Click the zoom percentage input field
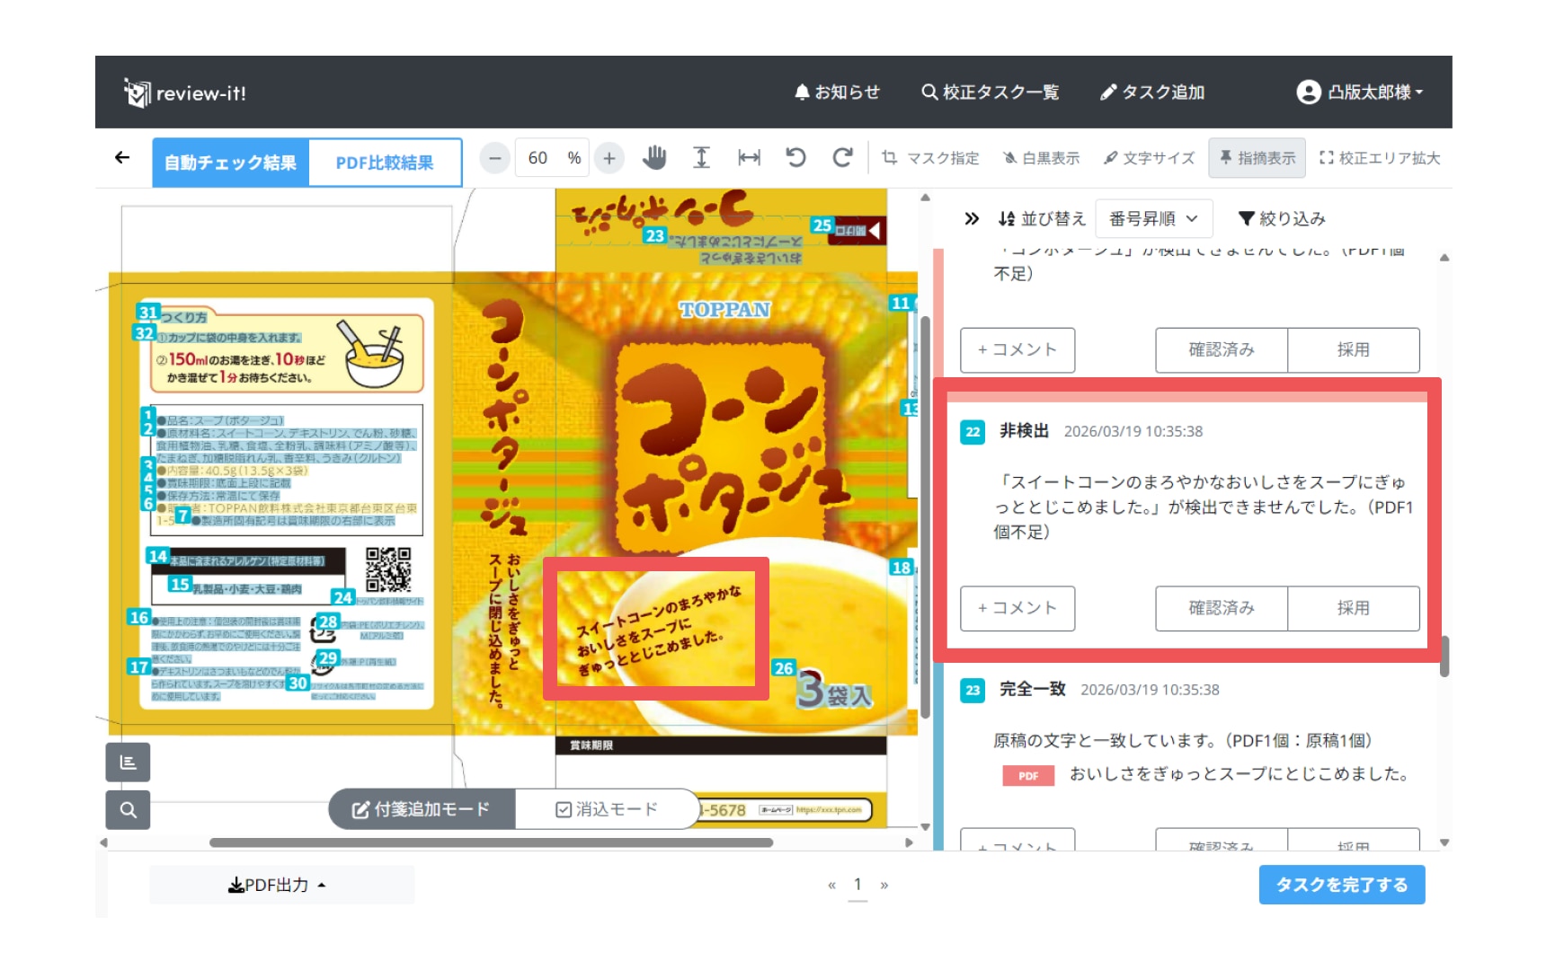The width and height of the screenshot is (1546, 961). pos(539,158)
